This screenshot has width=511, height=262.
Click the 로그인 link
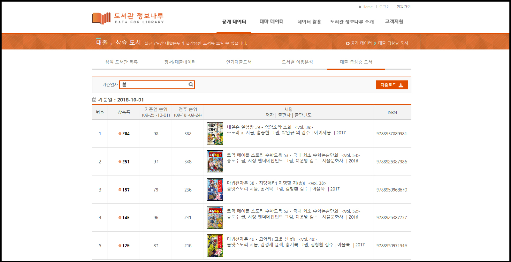coord(385,7)
